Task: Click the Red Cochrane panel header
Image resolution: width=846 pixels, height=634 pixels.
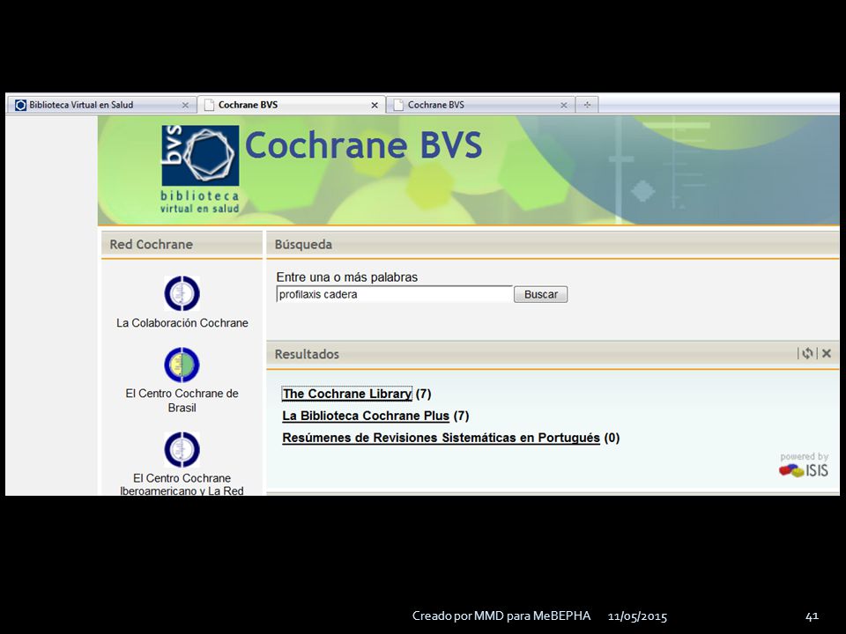Action: [182, 244]
